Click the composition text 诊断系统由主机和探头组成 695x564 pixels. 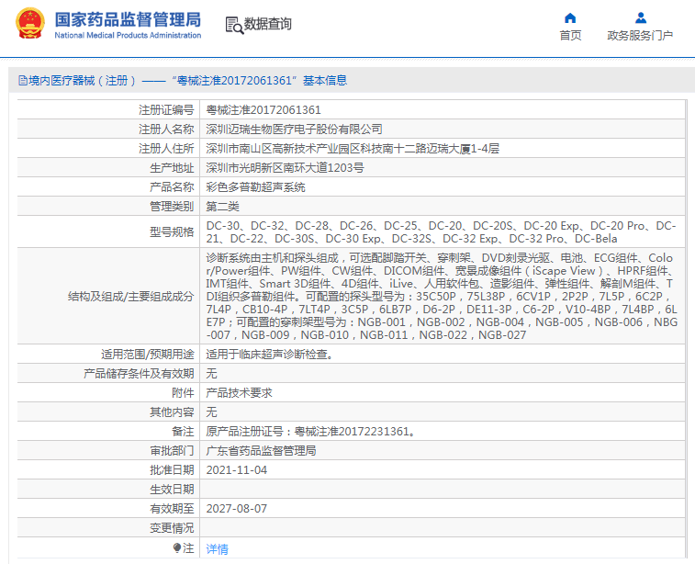coord(442,296)
